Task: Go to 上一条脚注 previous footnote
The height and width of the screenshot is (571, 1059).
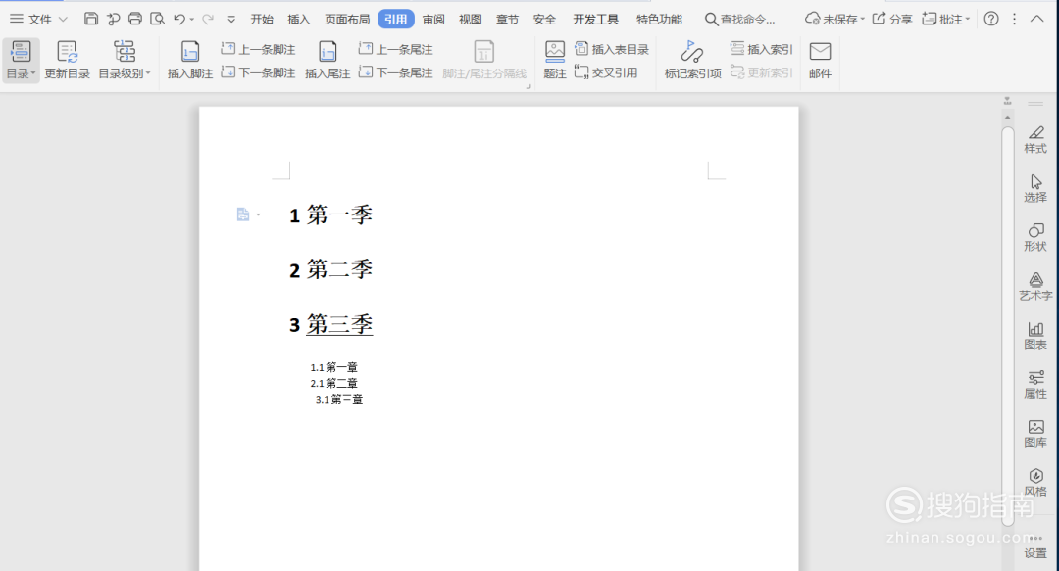Action: tap(258, 49)
